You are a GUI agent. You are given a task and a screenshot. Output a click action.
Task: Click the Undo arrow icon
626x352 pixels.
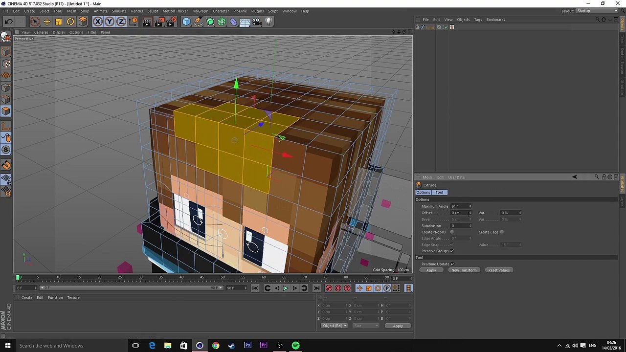[8, 22]
